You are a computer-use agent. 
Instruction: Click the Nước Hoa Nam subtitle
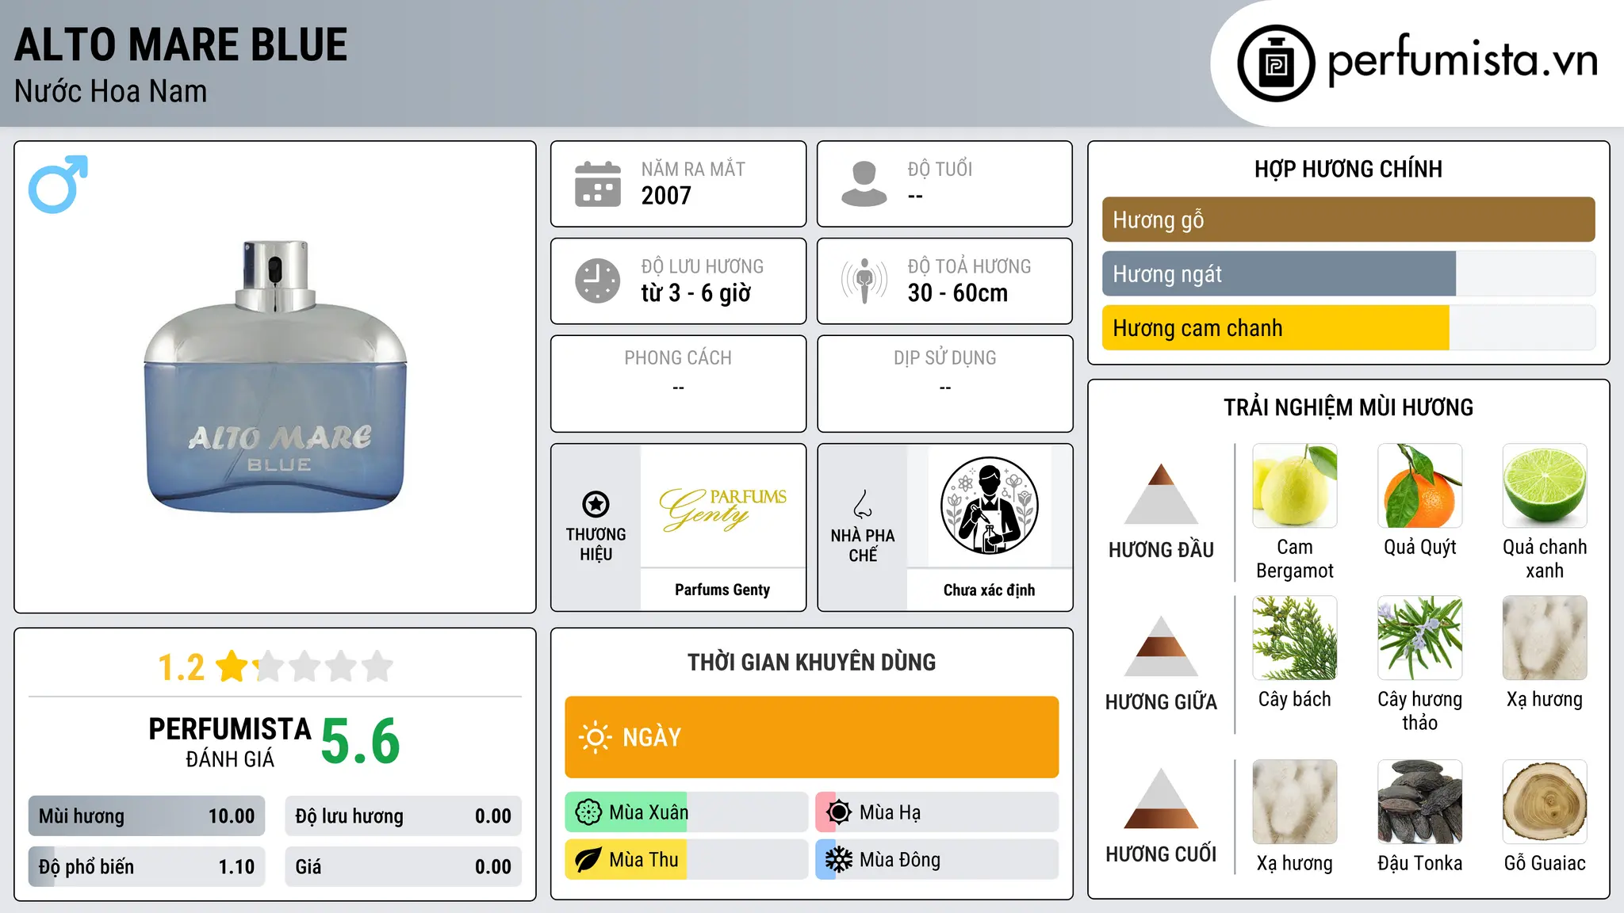(111, 91)
